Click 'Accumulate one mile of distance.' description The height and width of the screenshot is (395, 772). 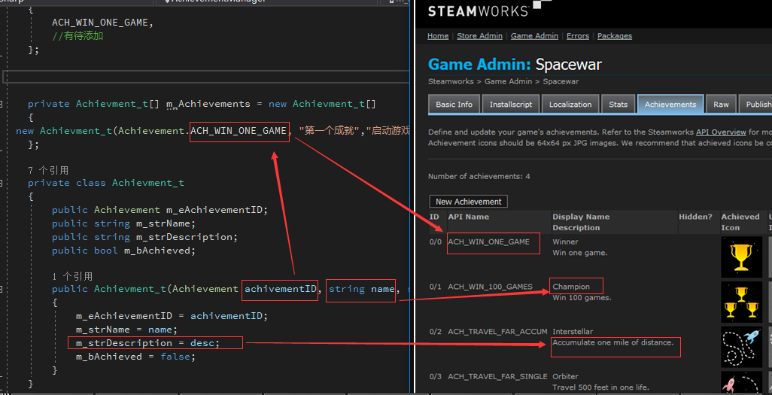(613, 342)
